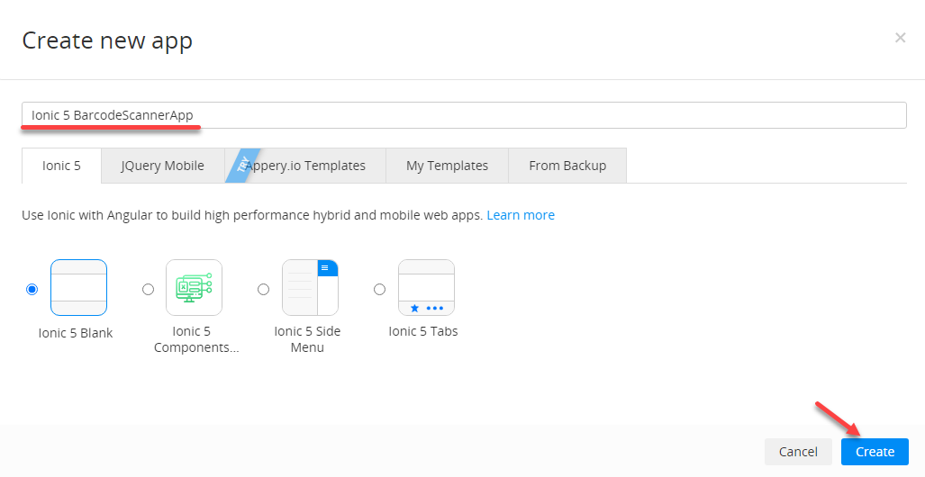Click the Ionic 5 Blank template thumbnail
Image resolution: width=925 pixels, height=477 pixels.
tap(78, 288)
